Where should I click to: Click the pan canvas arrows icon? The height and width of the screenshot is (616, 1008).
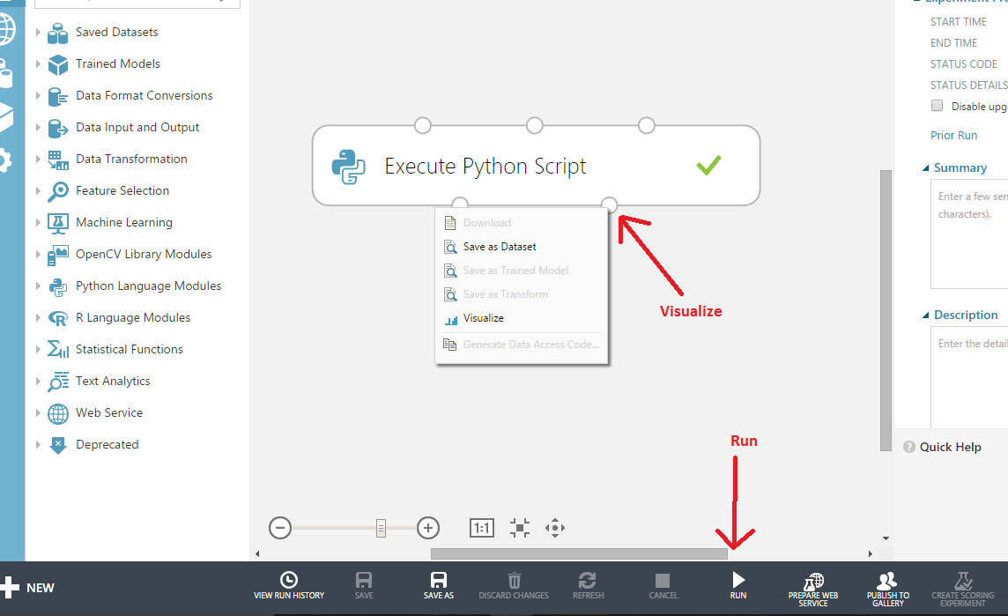tap(555, 528)
